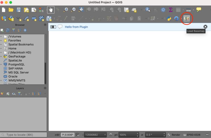Open the Python Console icon
The width and height of the screenshot is (211, 138).
point(169,18)
